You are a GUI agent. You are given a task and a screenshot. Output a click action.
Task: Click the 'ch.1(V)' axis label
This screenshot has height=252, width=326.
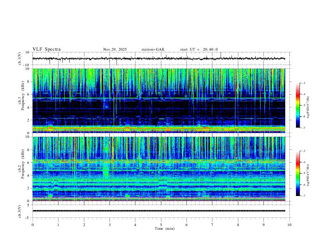(19, 58)
